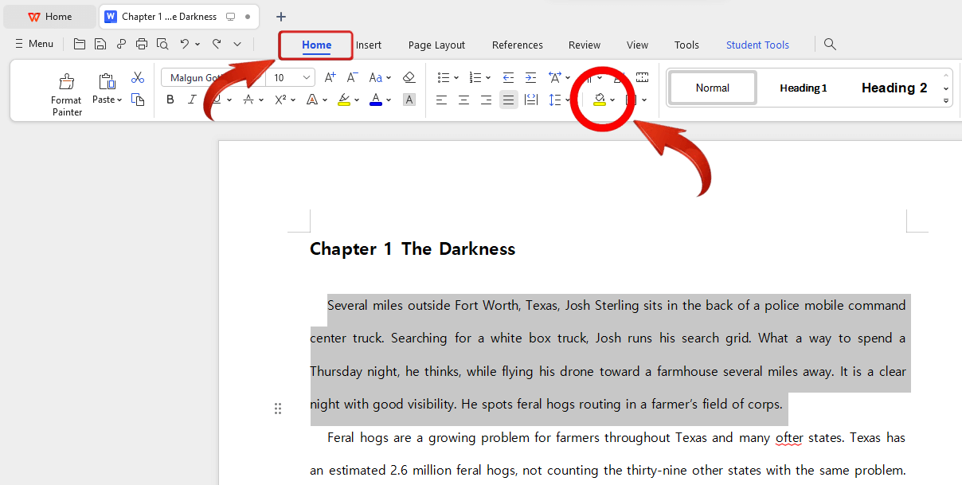Toggle Bold formatting
The width and height of the screenshot is (962, 485).
170,100
